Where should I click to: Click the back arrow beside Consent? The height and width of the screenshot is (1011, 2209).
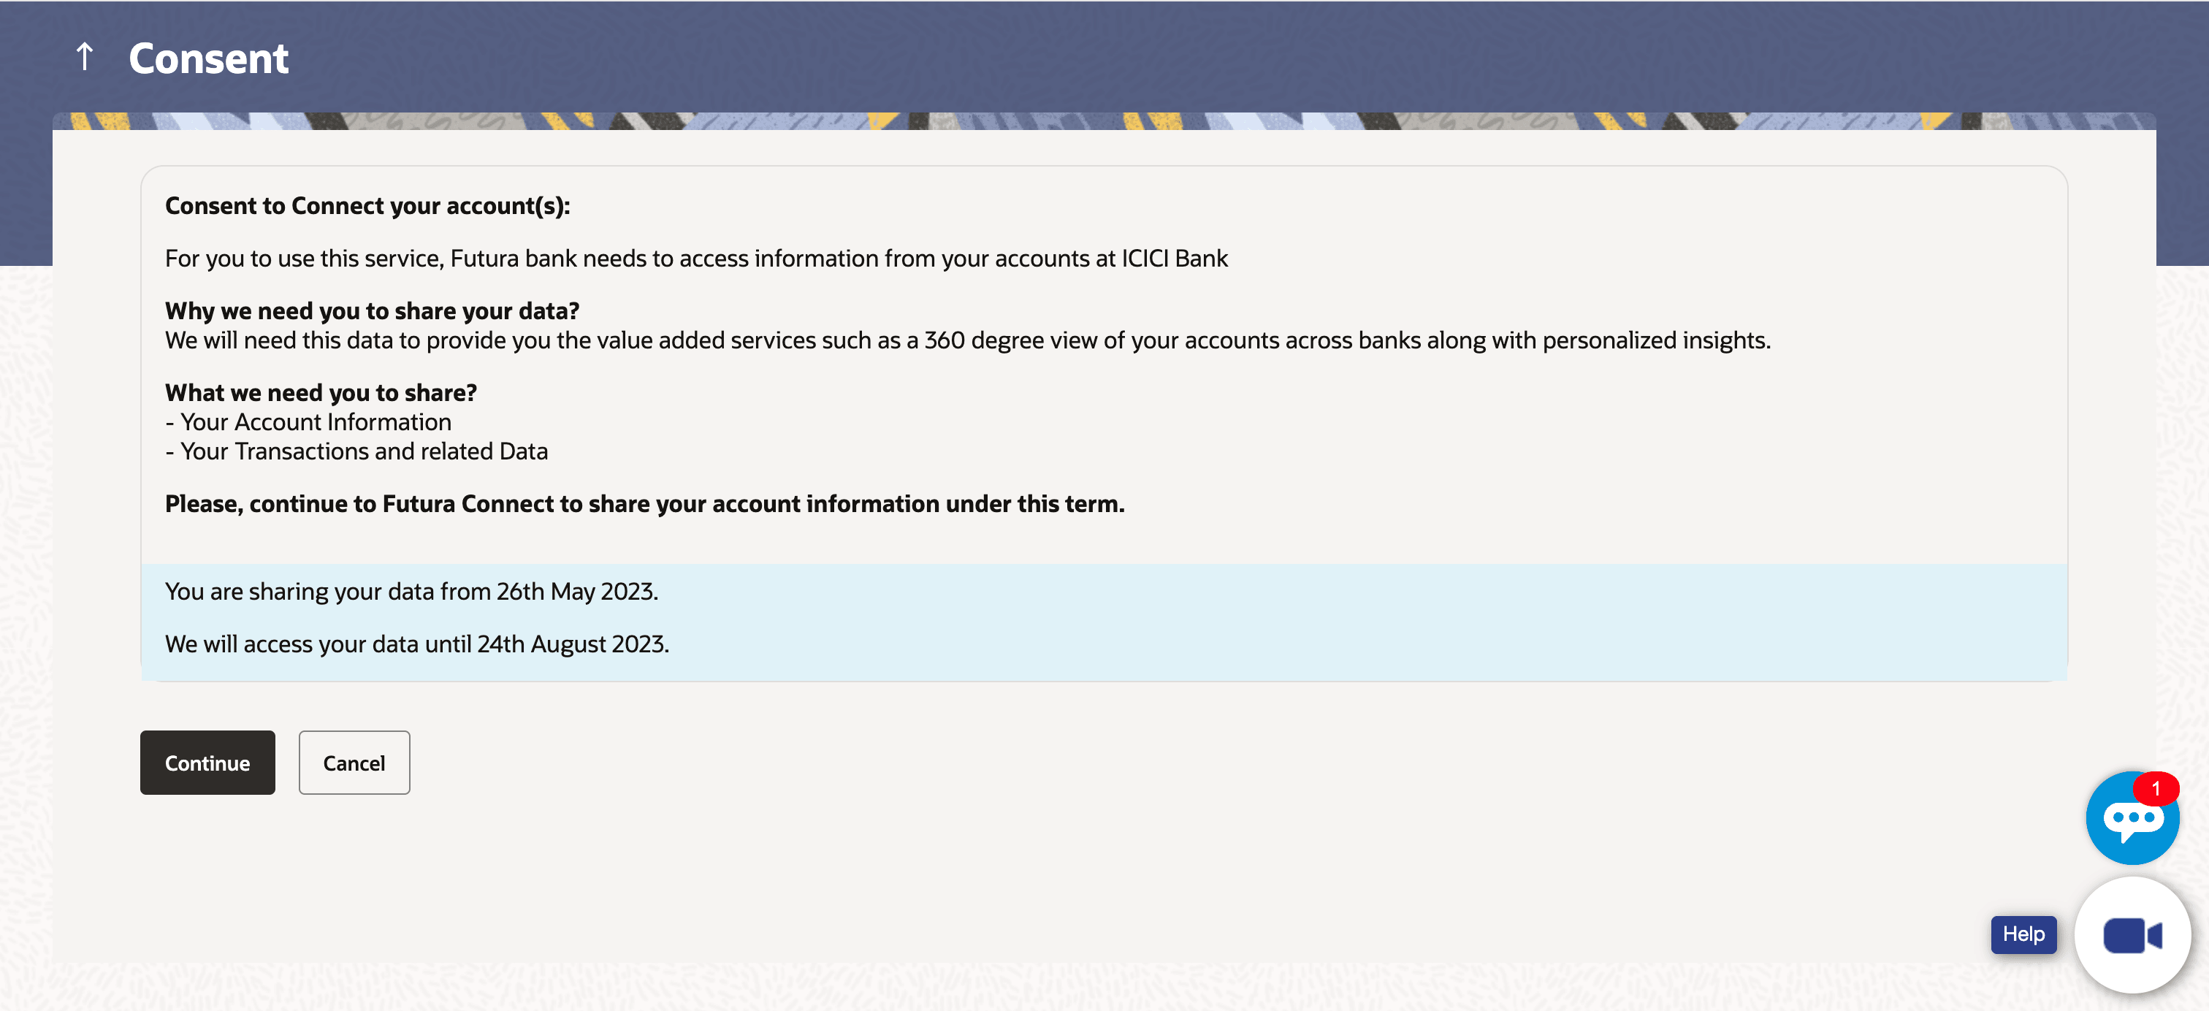point(84,58)
